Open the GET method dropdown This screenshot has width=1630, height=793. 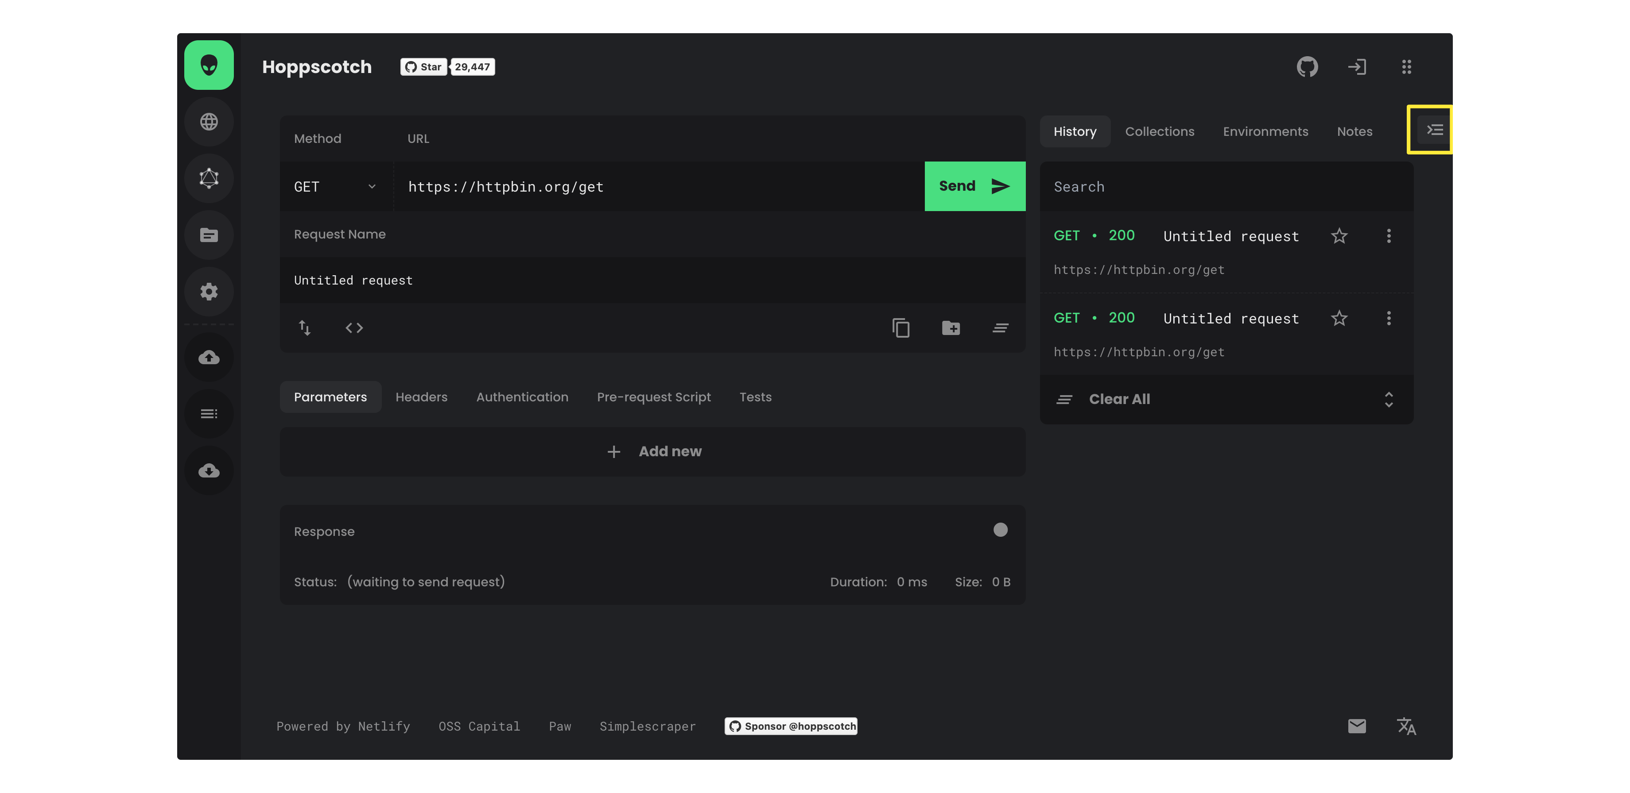(x=335, y=187)
